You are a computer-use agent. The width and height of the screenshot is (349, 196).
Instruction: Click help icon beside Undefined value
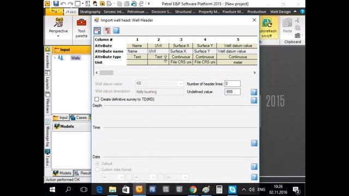[254, 92]
